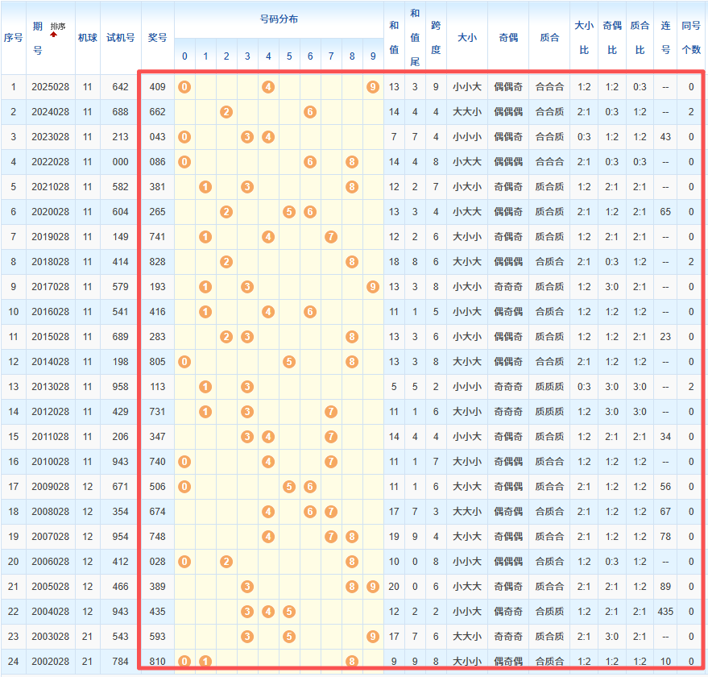Click orange ball 8 in the 2018028 row
The height and width of the screenshot is (677, 708).
[352, 261]
